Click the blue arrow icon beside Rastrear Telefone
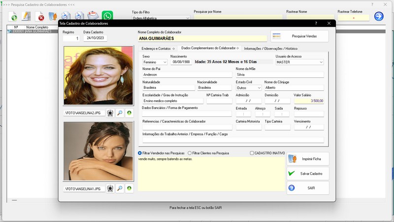This screenshot has height=222, width=394. click(379, 16)
